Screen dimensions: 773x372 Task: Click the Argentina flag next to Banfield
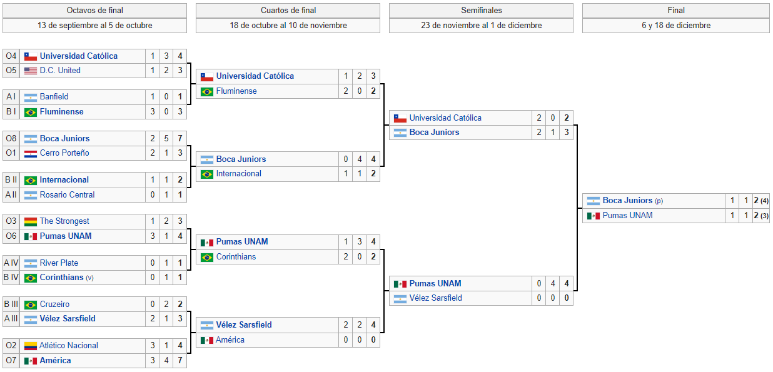tap(30, 97)
